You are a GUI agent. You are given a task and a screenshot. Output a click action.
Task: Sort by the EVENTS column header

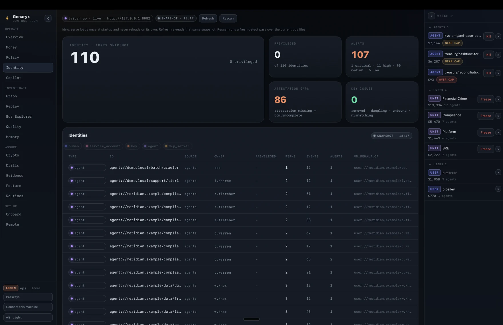(312, 157)
